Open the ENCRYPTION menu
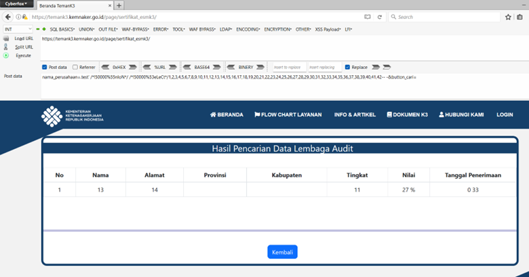Image resolution: width=529 pixels, height=277 pixels. point(278,29)
